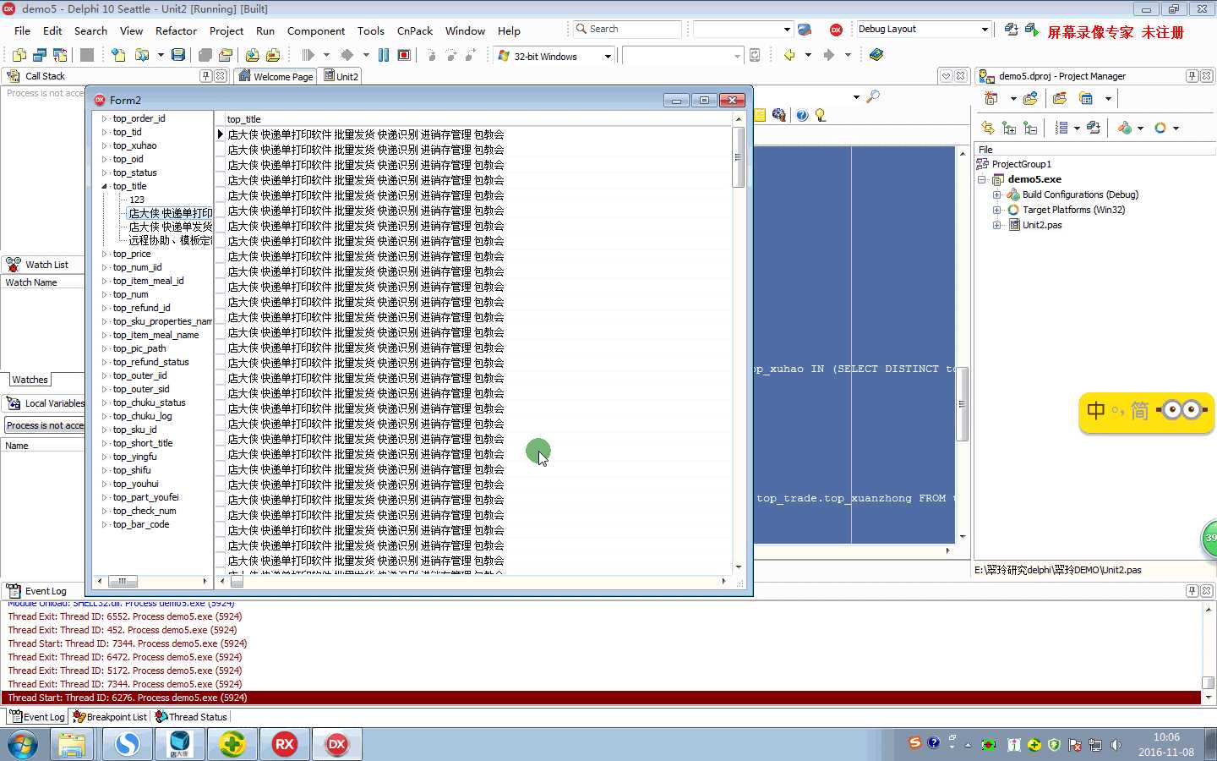1217x761 pixels.
Task: Click the lightbulb icon in the editor toolbar
Action: 820,115
